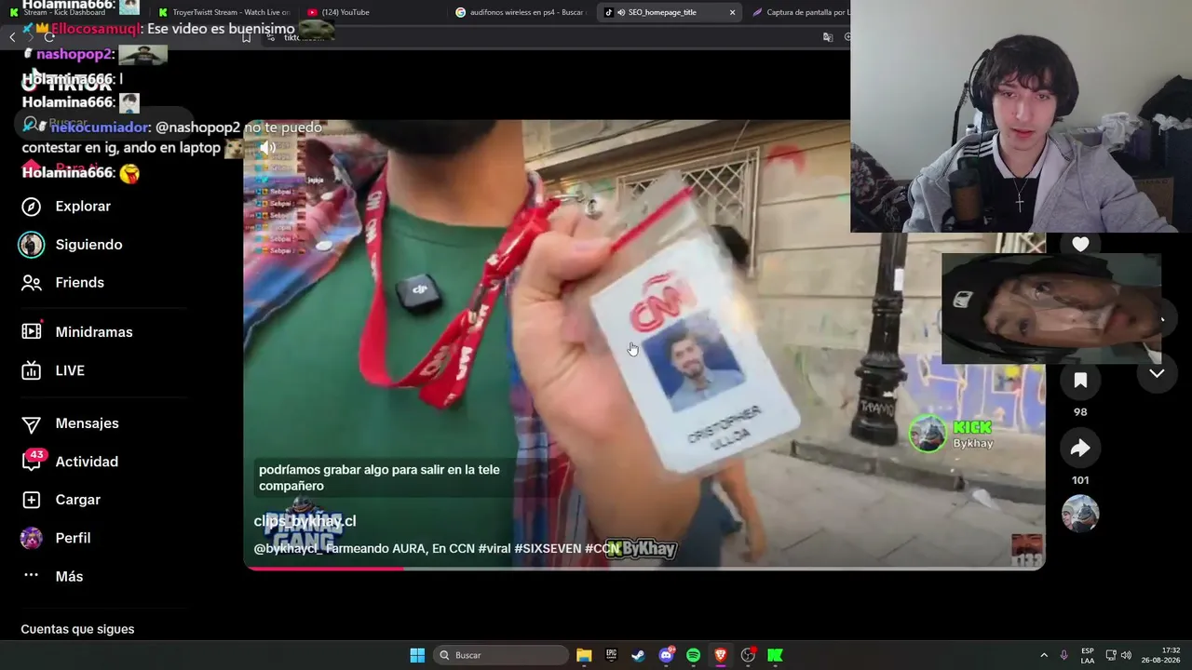1192x670 pixels.
Task: Open Spotify from the taskbar
Action: click(693, 655)
